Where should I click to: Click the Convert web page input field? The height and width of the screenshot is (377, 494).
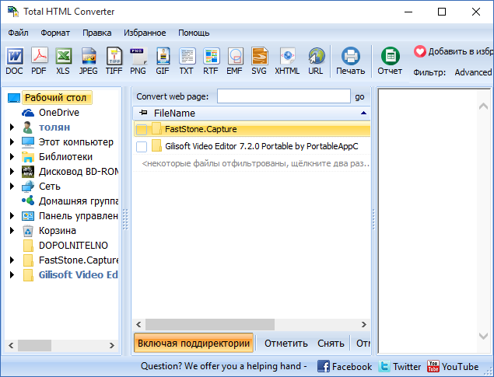pyautogui.click(x=283, y=96)
